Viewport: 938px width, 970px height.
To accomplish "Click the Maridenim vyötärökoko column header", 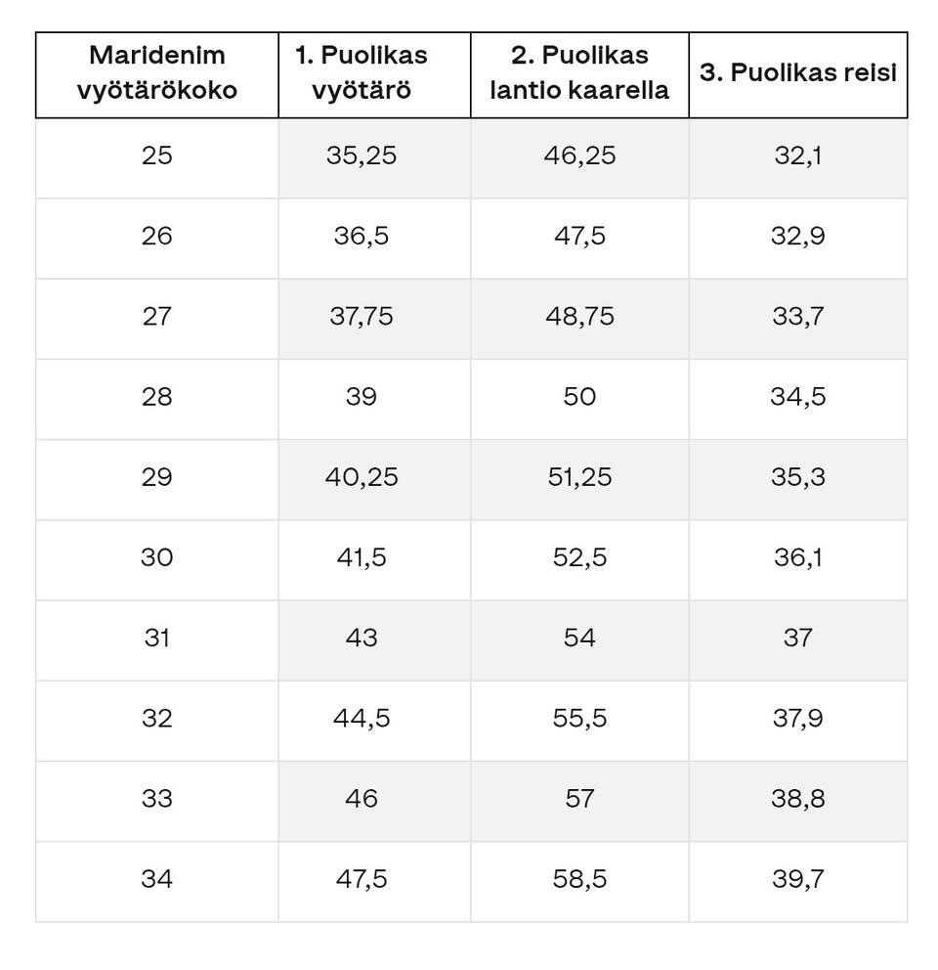I will pos(156,74).
